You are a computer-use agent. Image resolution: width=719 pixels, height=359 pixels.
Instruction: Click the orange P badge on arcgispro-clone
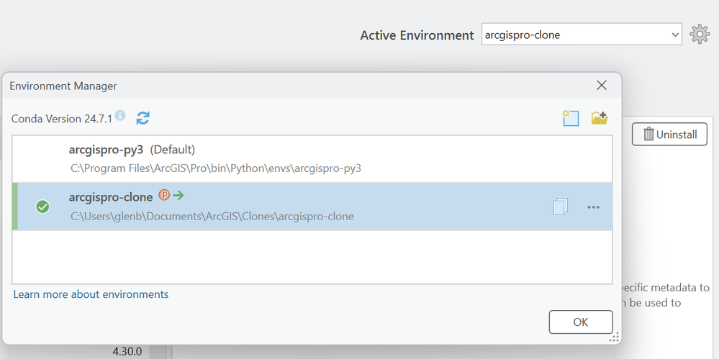(x=164, y=195)
